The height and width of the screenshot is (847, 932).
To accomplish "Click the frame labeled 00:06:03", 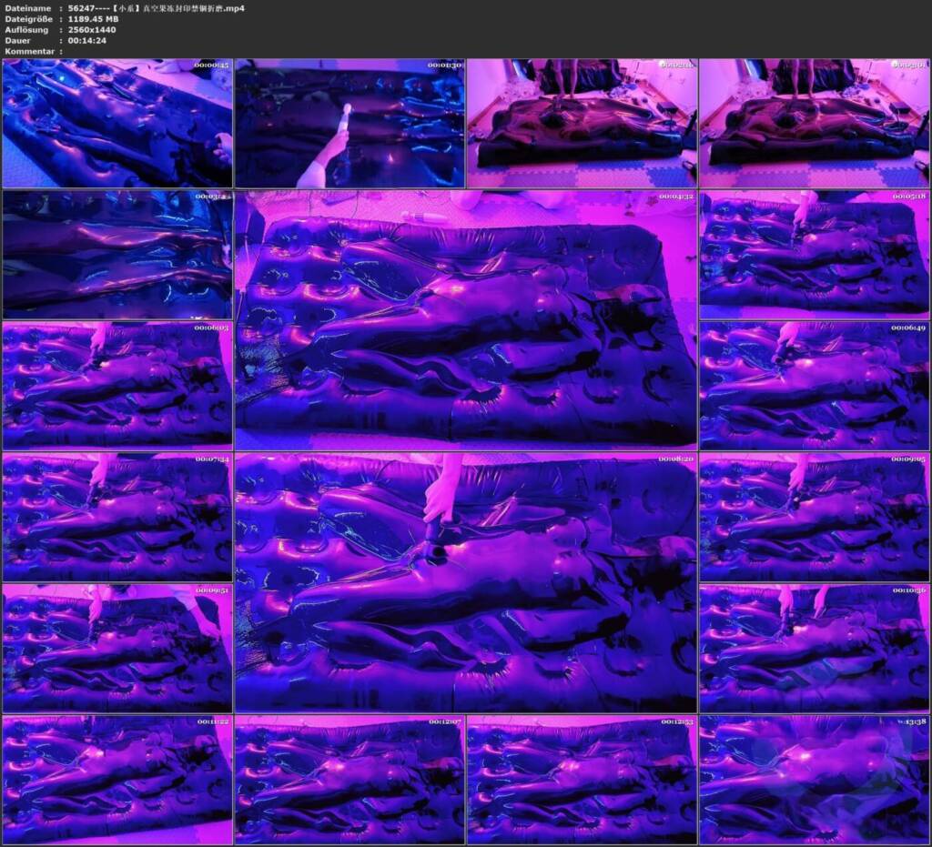I will coord(117,386).
